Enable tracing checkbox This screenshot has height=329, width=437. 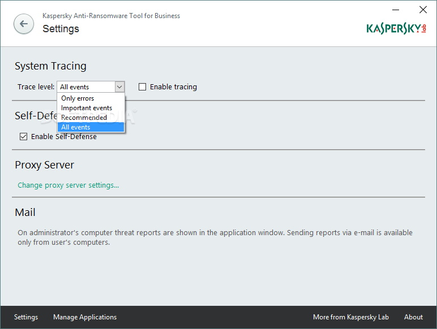[143, 87]
